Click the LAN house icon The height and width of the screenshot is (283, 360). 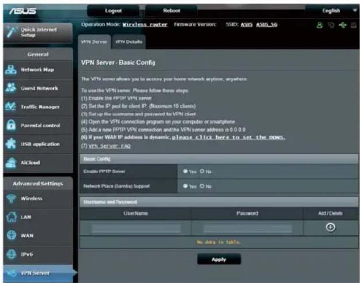click(11, 217)
